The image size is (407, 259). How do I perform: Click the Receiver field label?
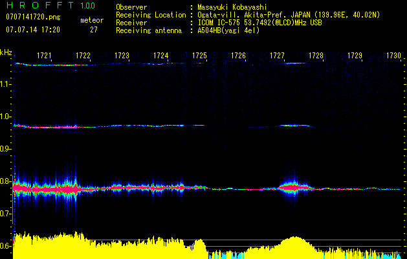point(131,23)
